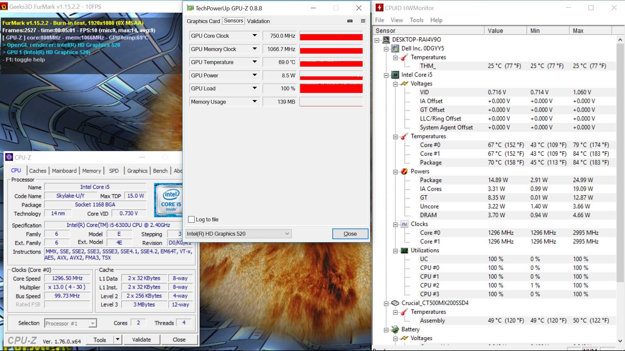Screen dimensions: 625x351
Task: Open the Tools menu in HWMonitor
Action: [x=417, y=20]
